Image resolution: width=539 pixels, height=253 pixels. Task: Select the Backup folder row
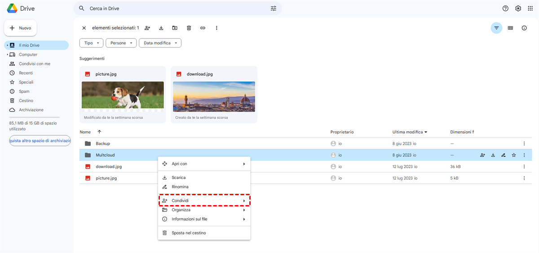305,144
